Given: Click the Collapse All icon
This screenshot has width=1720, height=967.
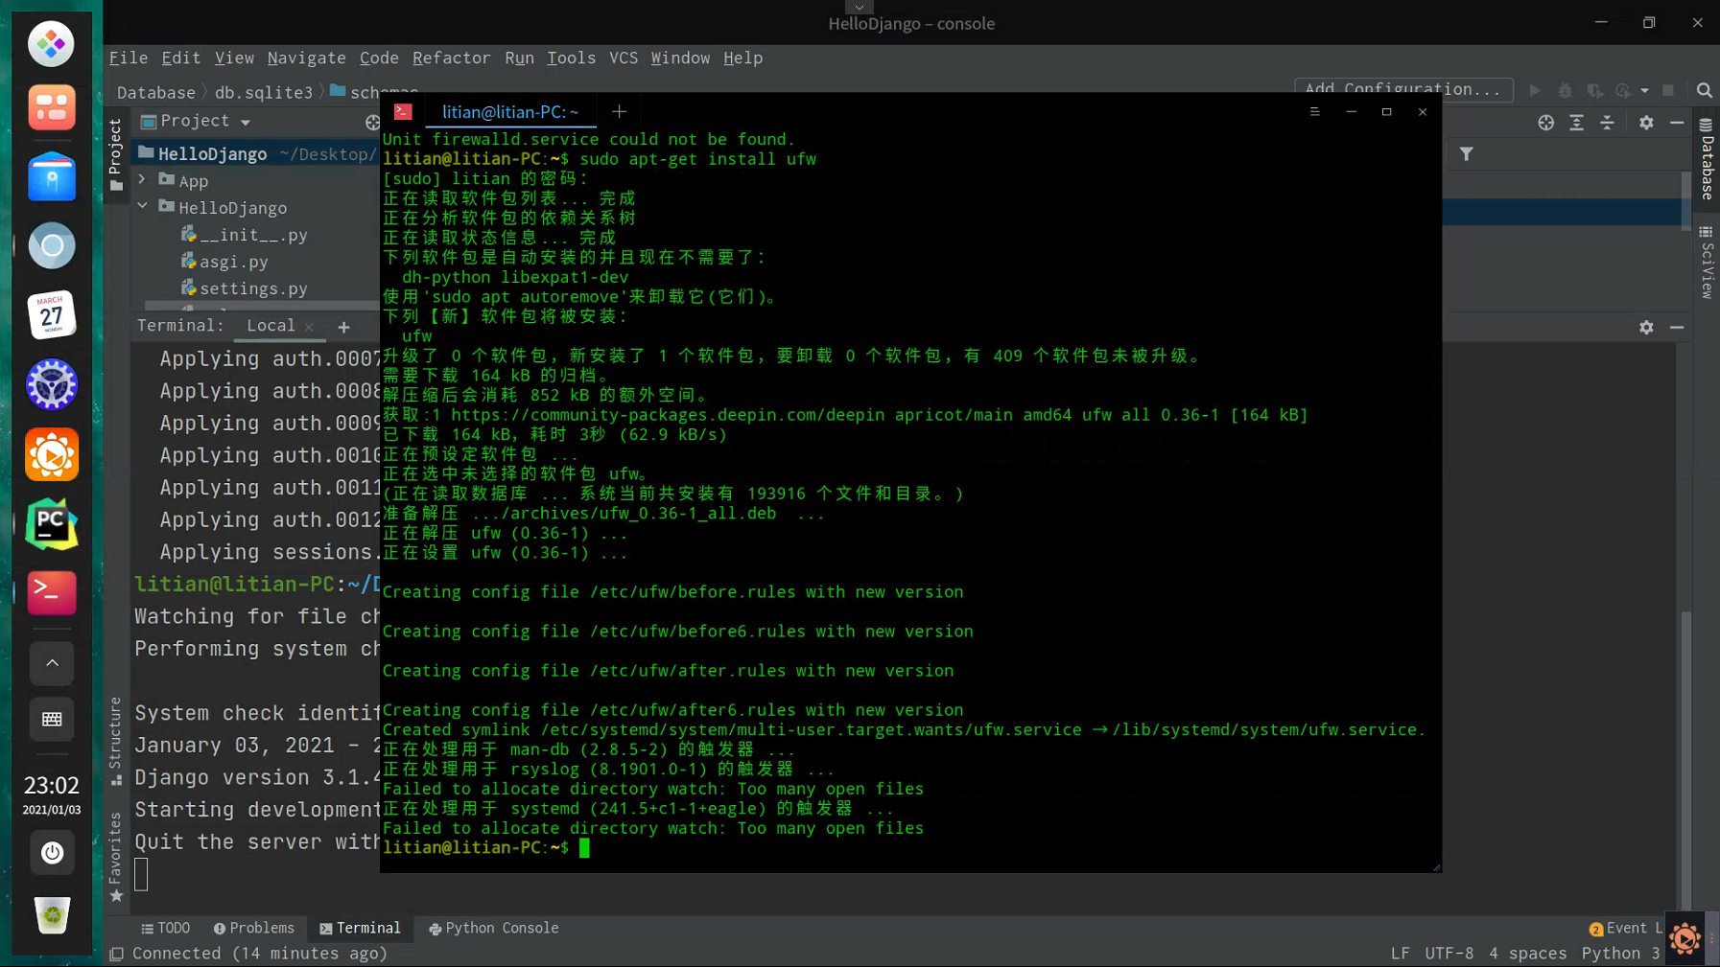Looking at the screenshot, I should pos(1607,123).
